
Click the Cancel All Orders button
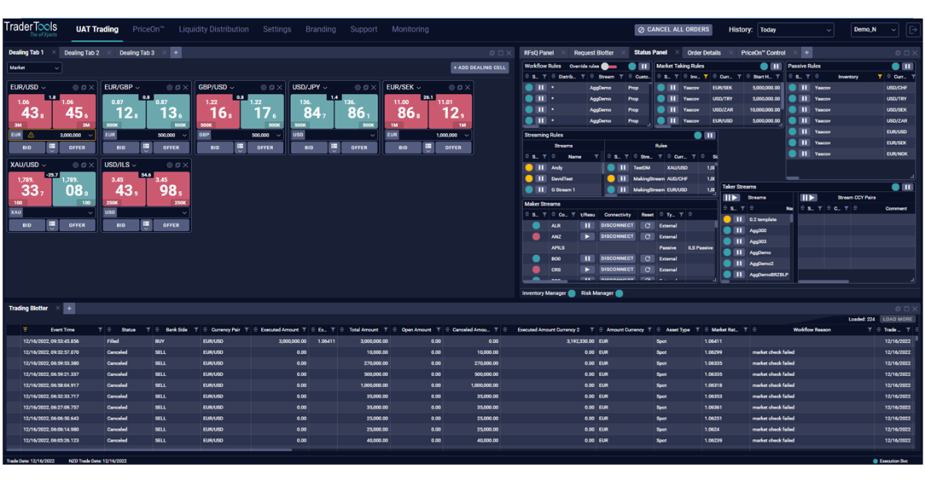673,30
